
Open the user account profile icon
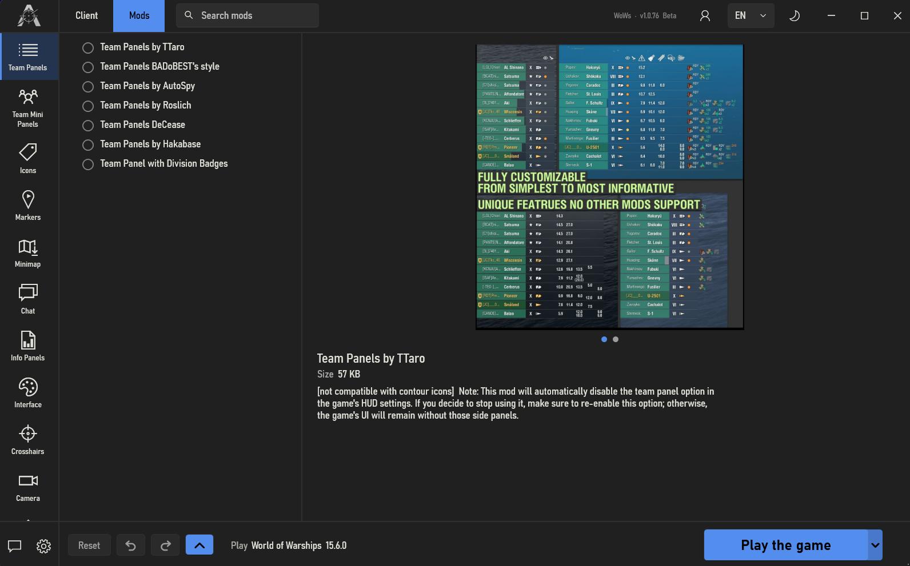tap(705, 16)
